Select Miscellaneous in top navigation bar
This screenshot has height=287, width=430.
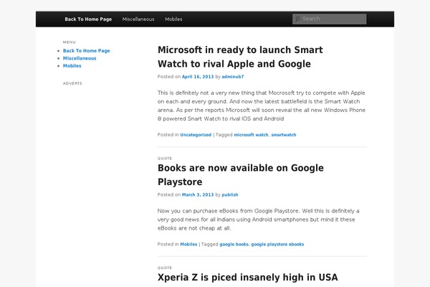[x=138, y=19]
